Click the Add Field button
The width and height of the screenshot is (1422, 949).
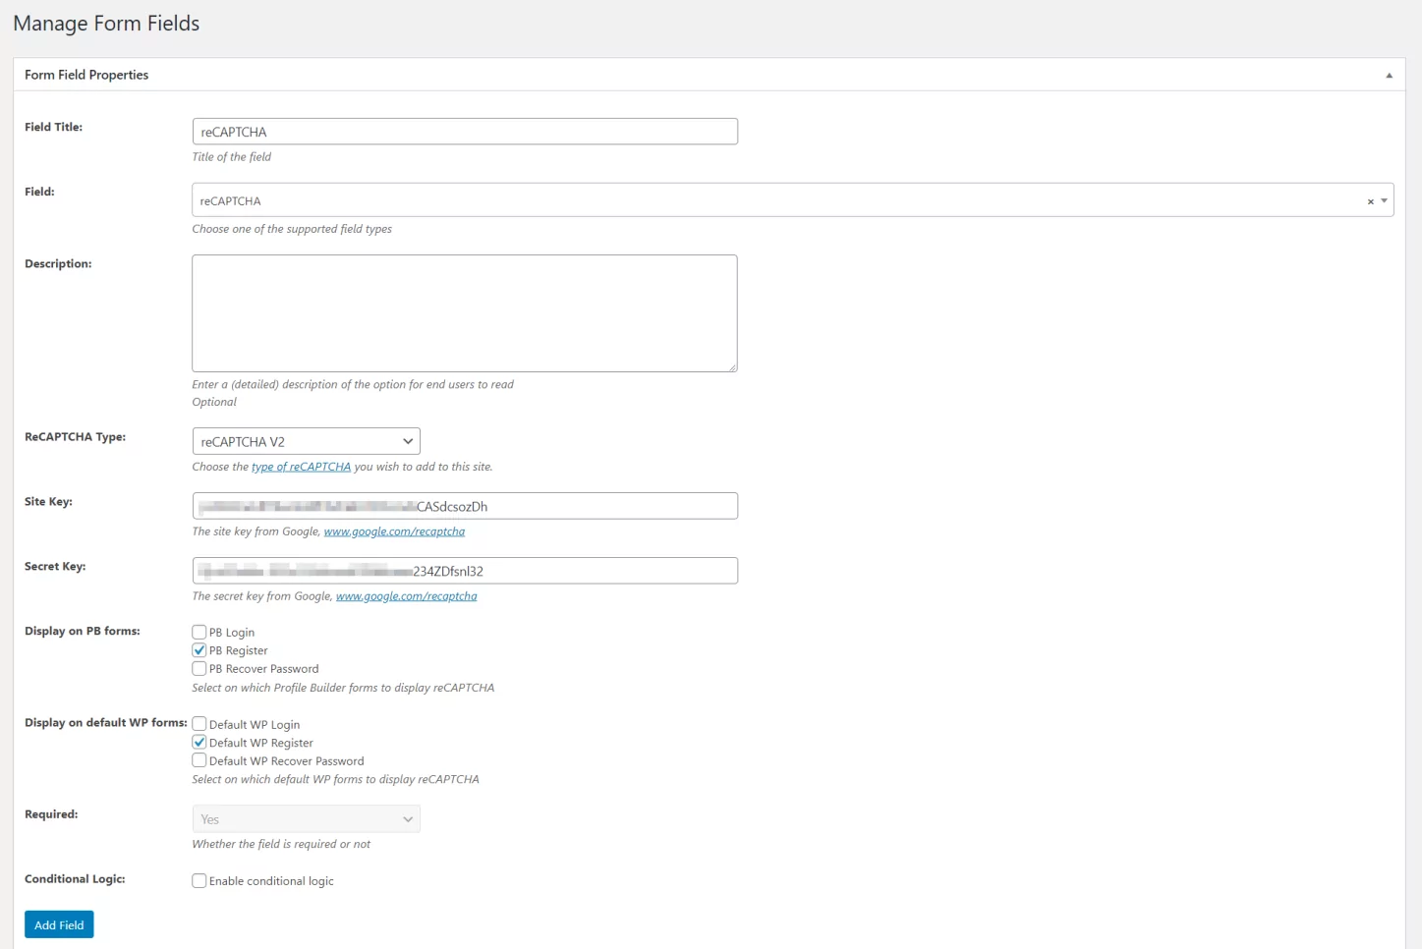click(x=59, y=925)
